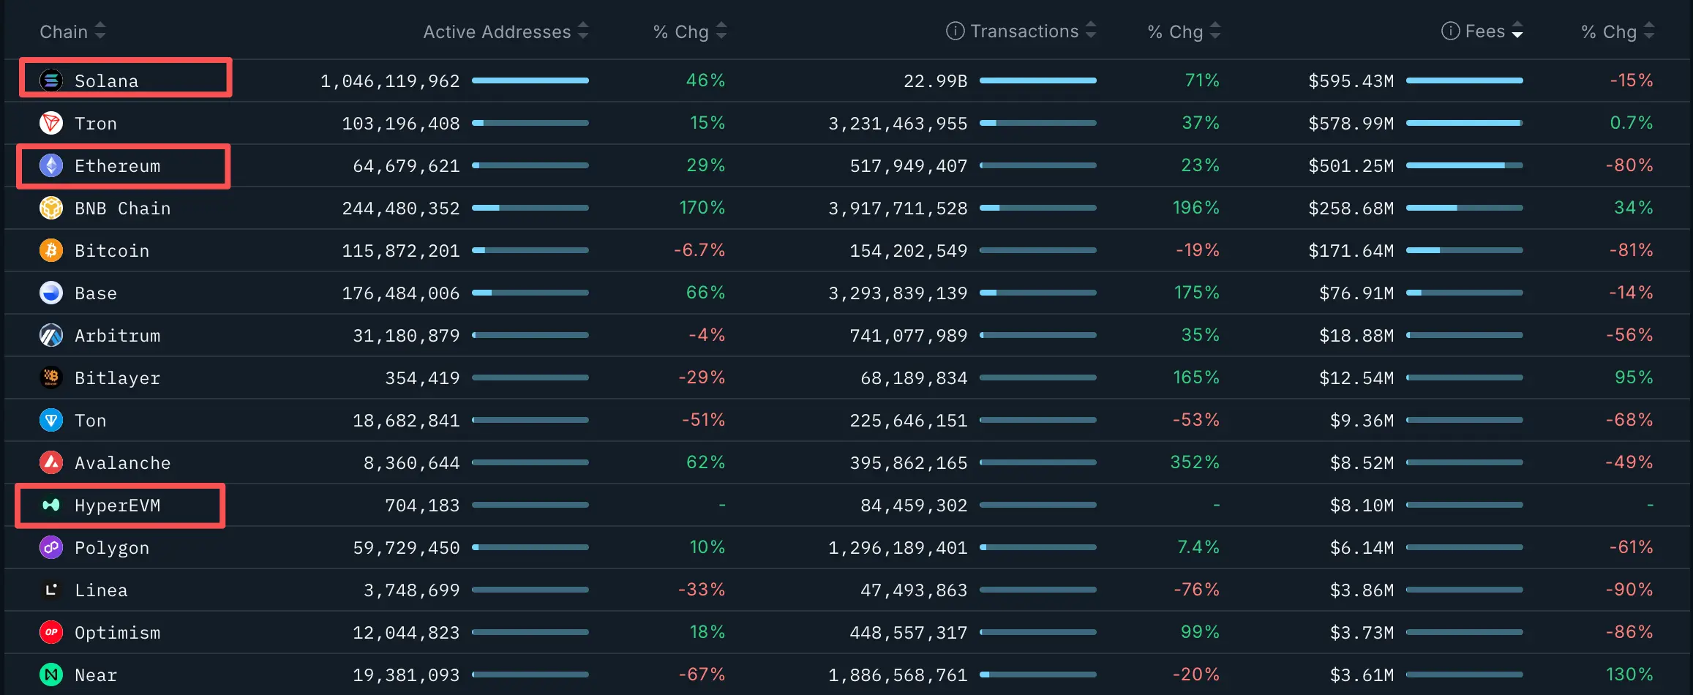
Task: Sort table by Chain column arrows
Action: coord(100,31)
